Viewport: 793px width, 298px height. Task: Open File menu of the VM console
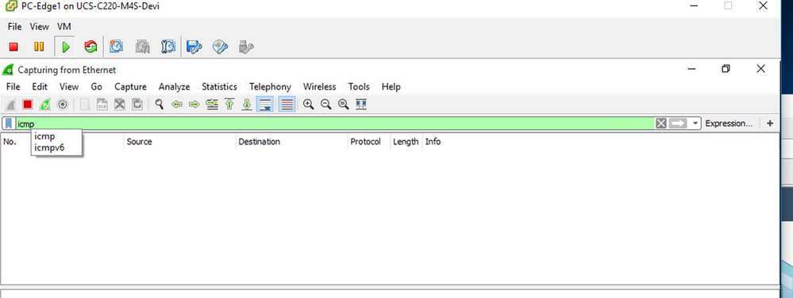(x=14, y=26)
